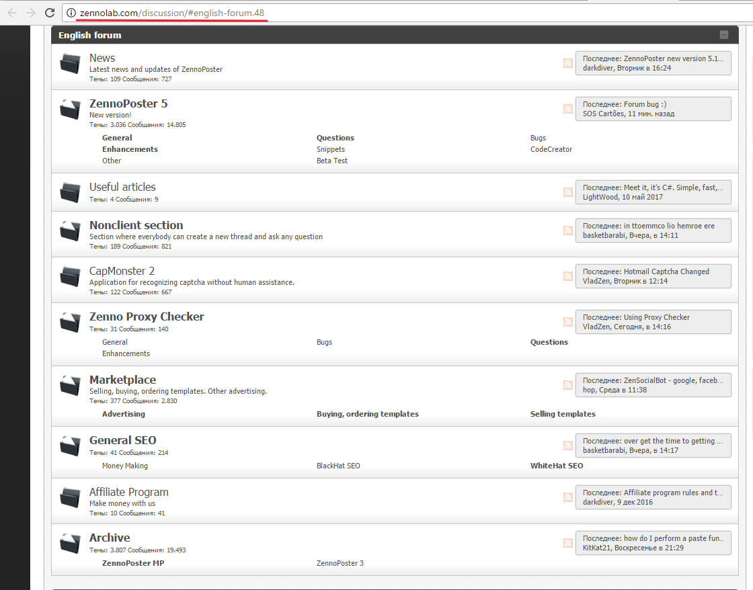The height and width of the screenshot is (590, 753).
Task: Open Money Making subforum
Action: (x=125, y=466)
